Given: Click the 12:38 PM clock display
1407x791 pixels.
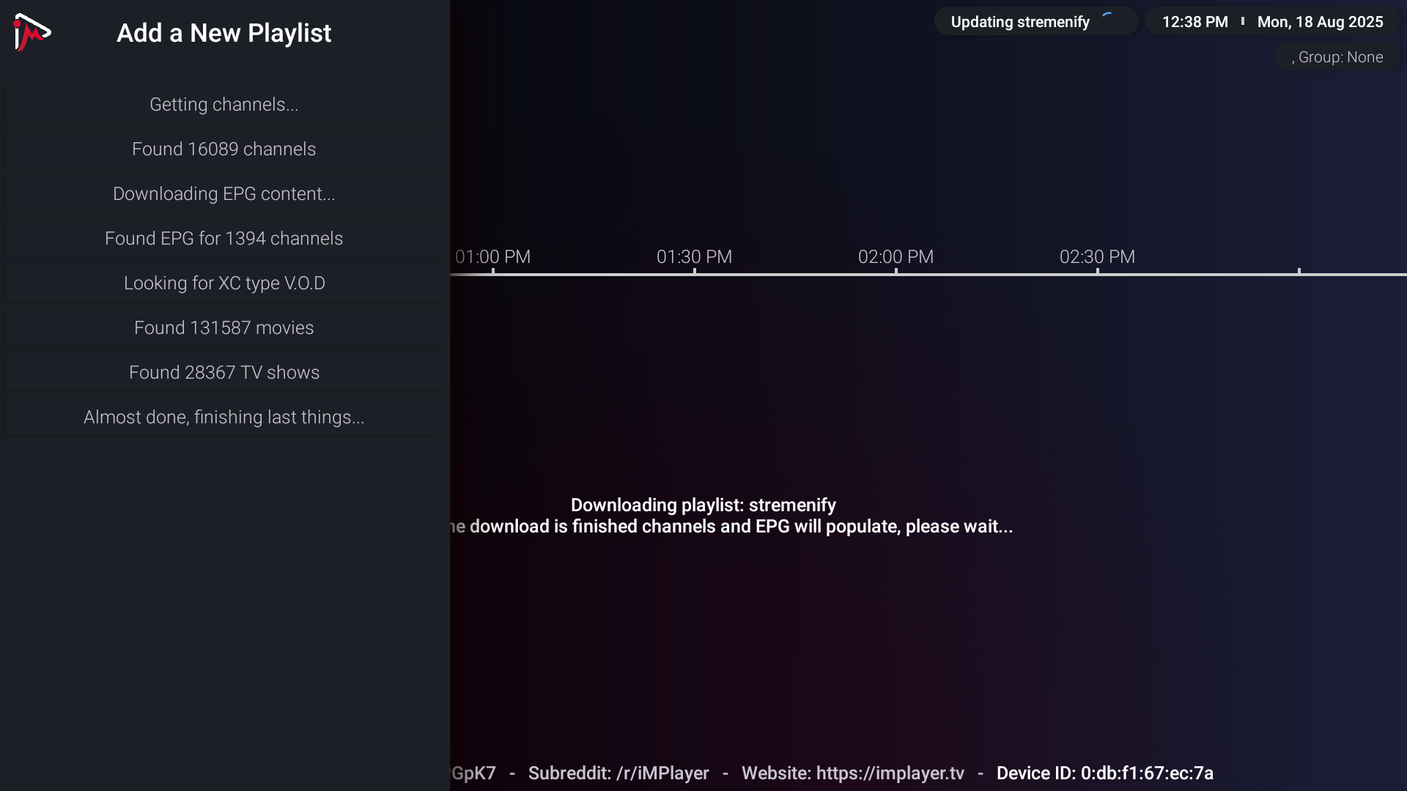Looking at the screenshot, I should point(1194,22).
